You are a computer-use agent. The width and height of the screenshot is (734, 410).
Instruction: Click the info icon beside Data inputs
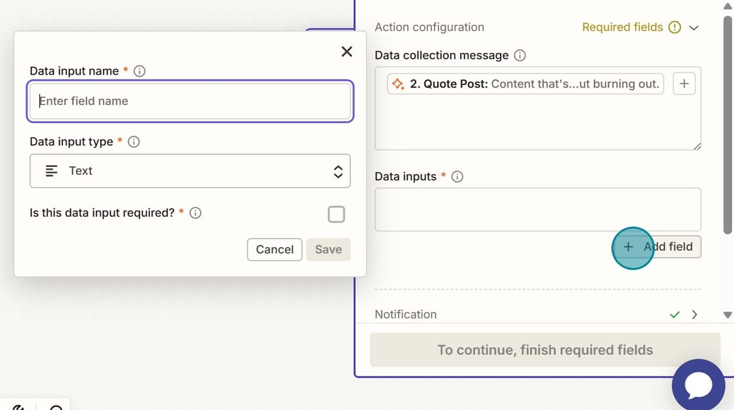click(x=457, y=176)
